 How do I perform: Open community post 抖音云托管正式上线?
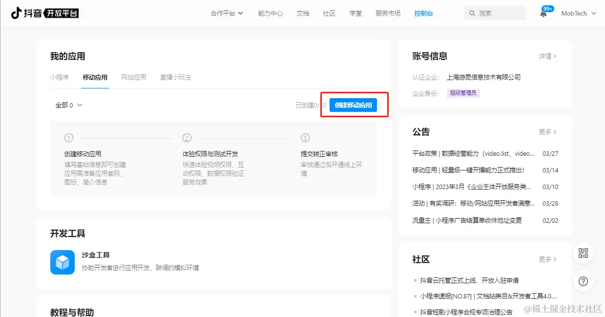(x=469, y=280)
